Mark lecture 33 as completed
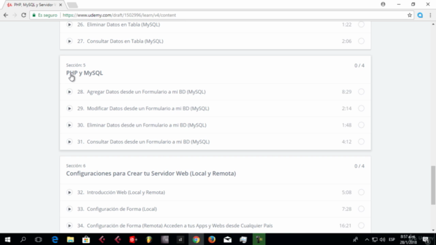Screen dimensions: 436x245 tap(361, 209)
